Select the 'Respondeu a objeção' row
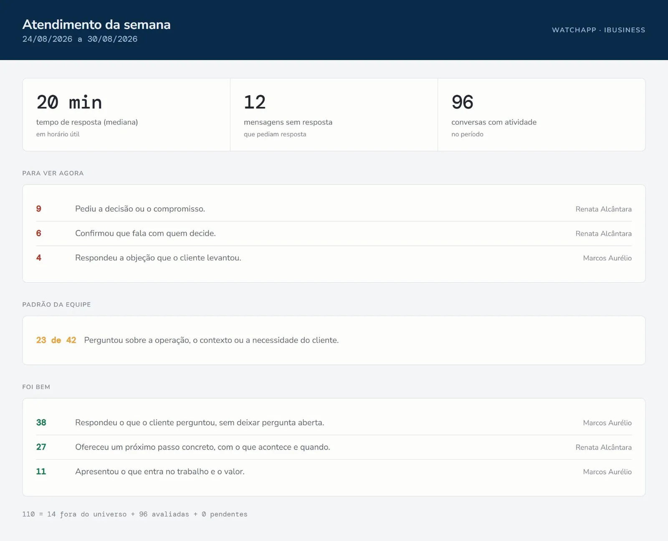Screen dimensions: 668x541 coord(334,258)
